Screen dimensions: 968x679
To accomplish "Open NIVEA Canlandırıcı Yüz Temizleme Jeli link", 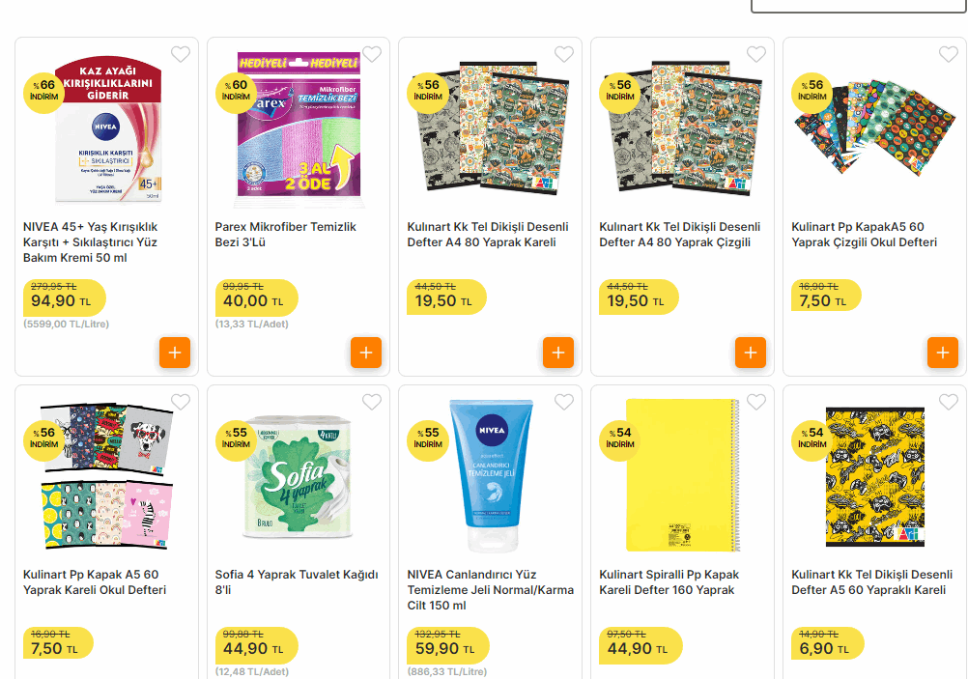I will 490,590.
